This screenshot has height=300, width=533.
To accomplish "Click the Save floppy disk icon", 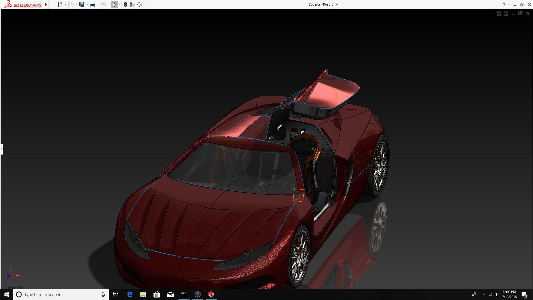I will 82,4.
